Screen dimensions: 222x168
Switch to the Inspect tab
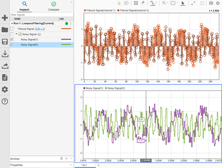[x=25, y=6]
